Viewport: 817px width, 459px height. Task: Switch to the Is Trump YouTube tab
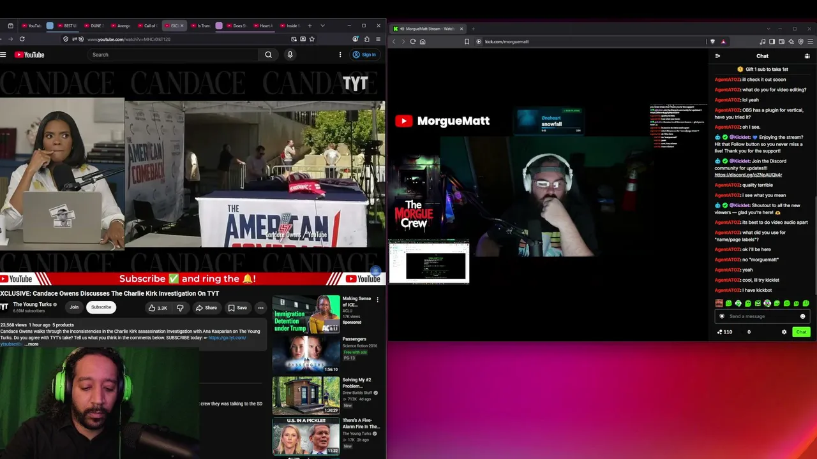200,26
